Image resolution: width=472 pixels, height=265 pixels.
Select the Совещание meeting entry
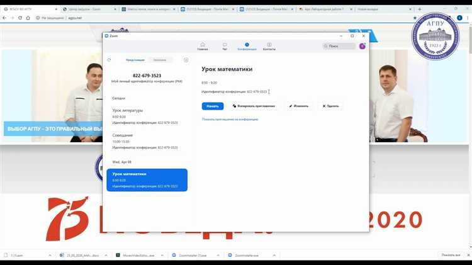click(x=147, y=141)
